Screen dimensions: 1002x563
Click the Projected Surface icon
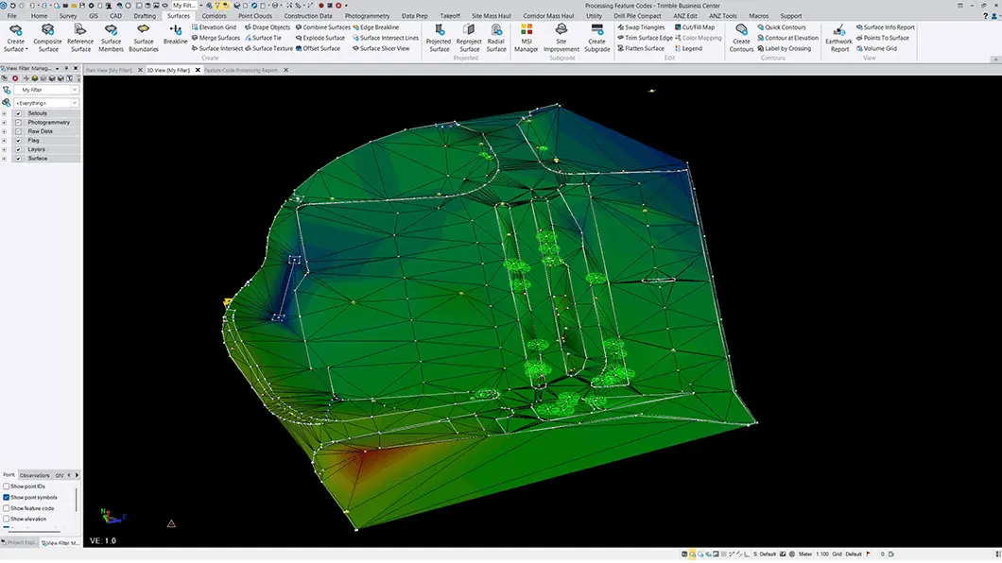[439, 31]
